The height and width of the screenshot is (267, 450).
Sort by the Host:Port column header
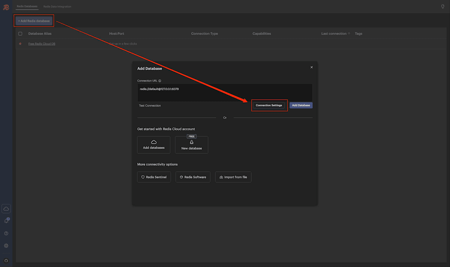click(x=117, y=34)
